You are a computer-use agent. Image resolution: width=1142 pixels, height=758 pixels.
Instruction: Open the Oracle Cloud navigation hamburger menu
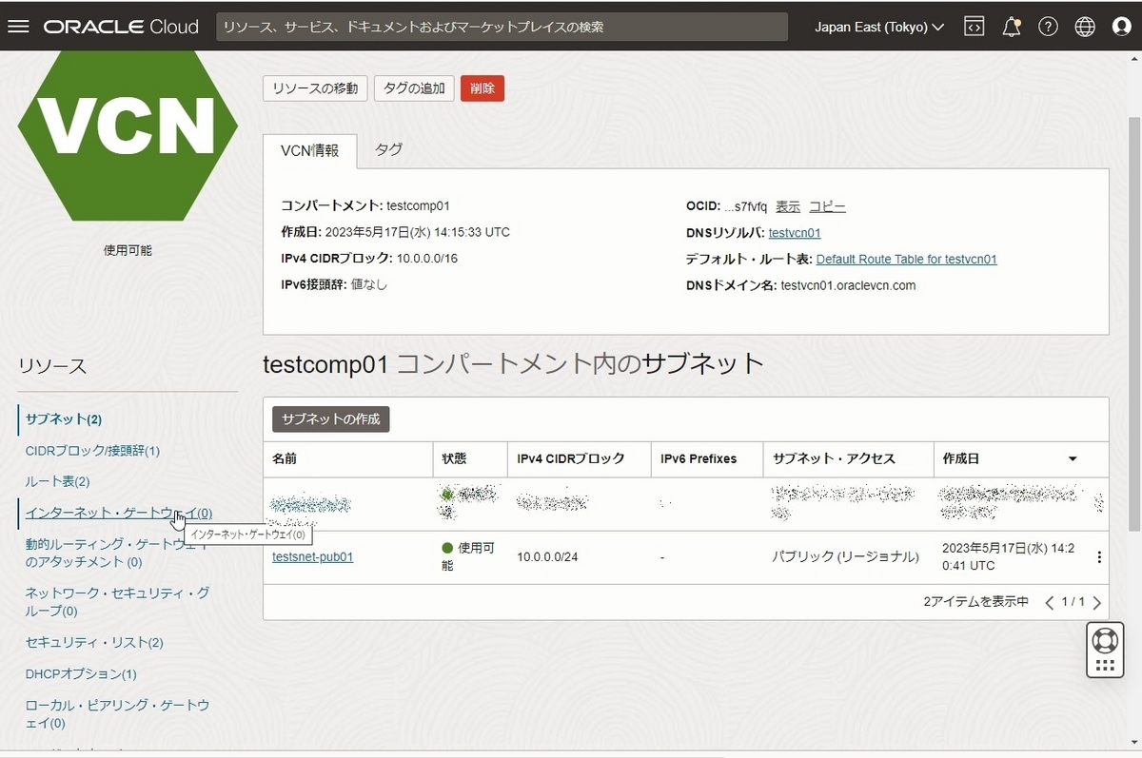tap(18, 26)
